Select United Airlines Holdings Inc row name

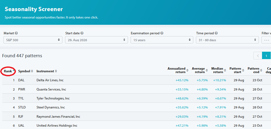coord(57,126)
